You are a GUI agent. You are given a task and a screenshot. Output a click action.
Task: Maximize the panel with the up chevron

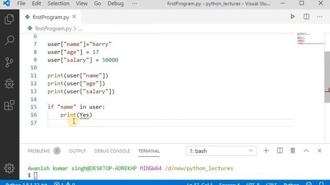306,151
